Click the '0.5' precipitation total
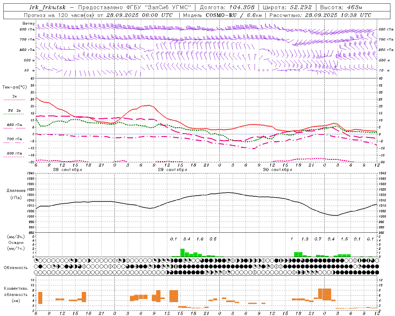 [213, 239]
